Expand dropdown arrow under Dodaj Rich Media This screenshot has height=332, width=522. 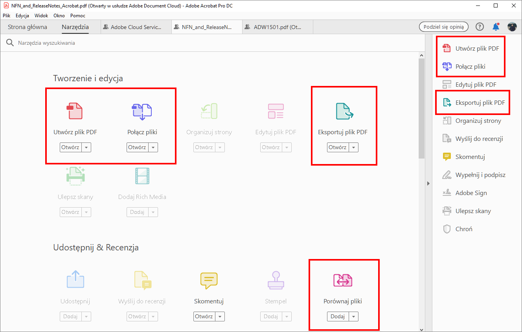[x=153, y=212]
